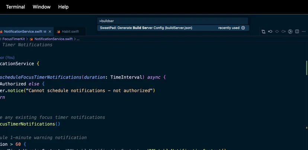Click the circled git branch icon
This screenshot has height=150, width=308.
point(290,32)
